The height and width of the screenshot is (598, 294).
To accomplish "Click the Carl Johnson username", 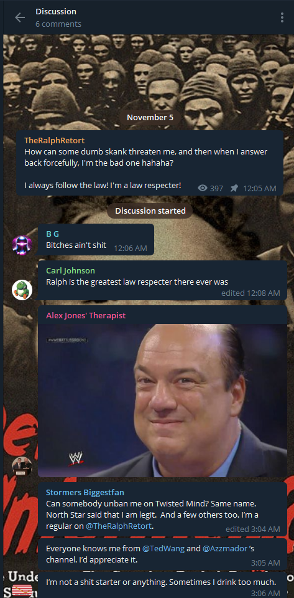I will pyautogui.click(x=70, y=271).
